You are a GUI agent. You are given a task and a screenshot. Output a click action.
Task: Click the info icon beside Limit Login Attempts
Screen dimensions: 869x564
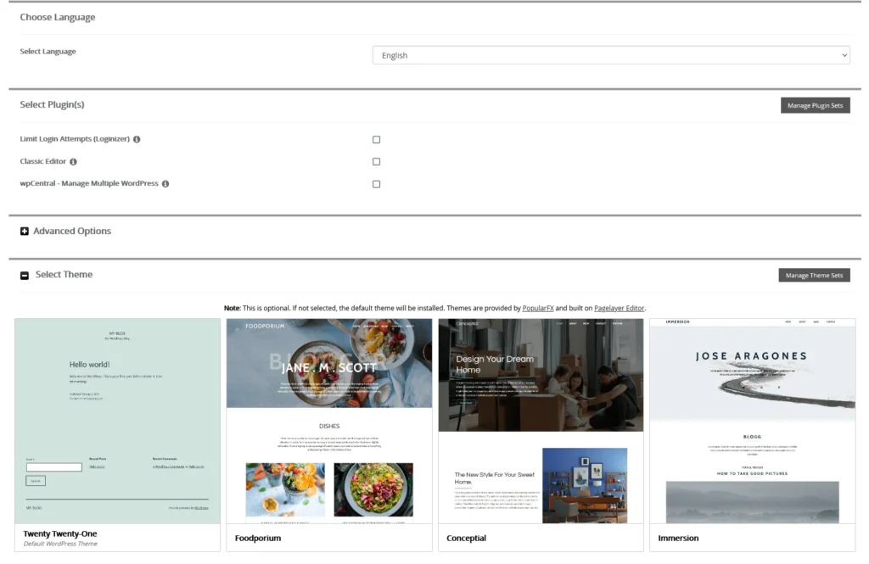point(136,139)
